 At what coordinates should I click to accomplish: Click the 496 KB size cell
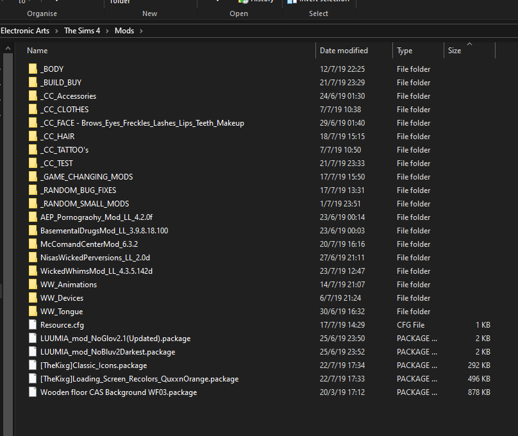[x=479, y=379]
